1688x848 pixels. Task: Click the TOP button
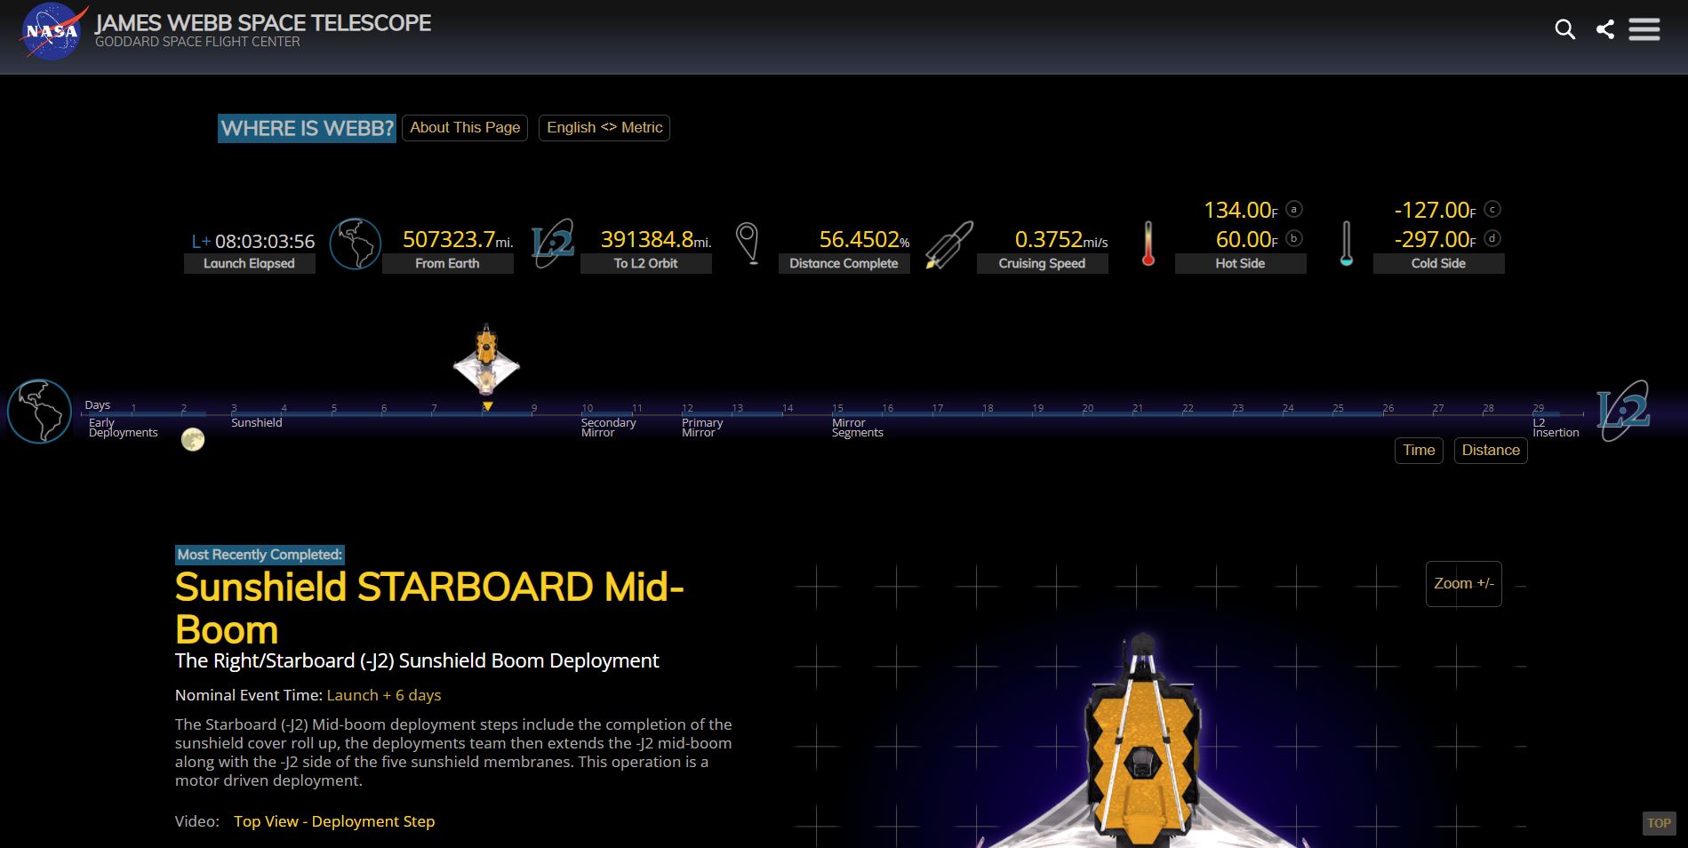coord(1659,823)
